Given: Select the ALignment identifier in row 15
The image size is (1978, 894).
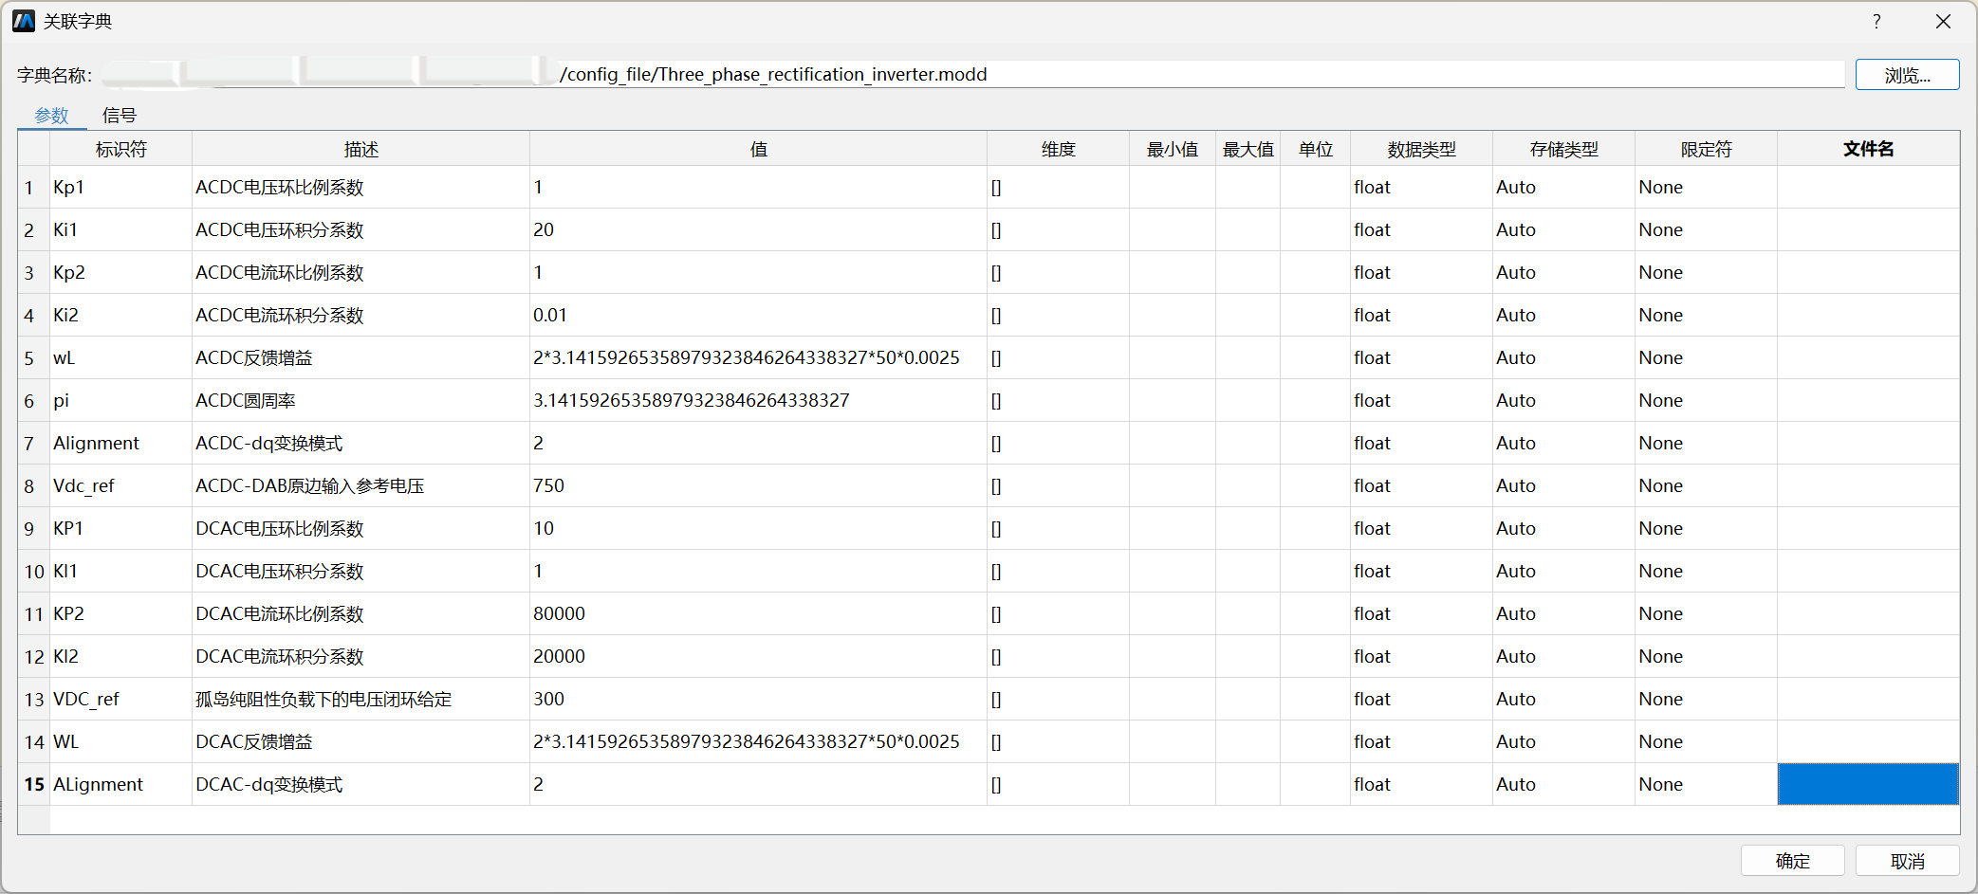Looking at the screenshot, I should [x=121, y=784].
